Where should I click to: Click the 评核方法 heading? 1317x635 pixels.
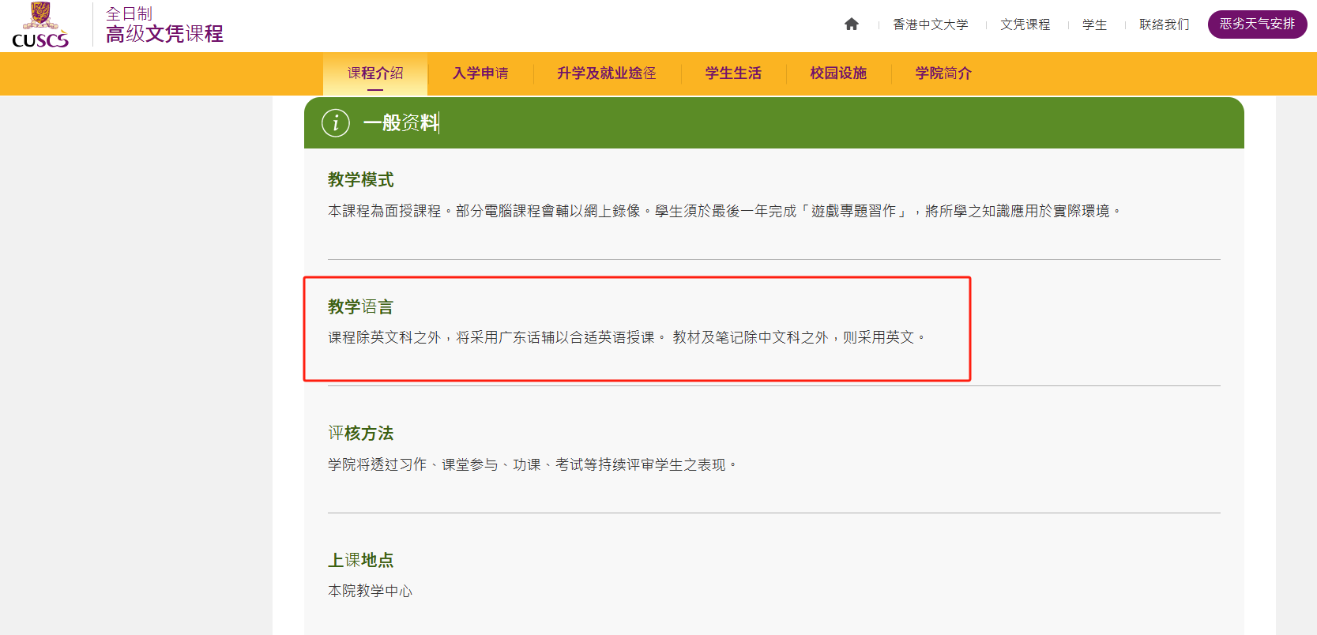[x=361, y=434]
